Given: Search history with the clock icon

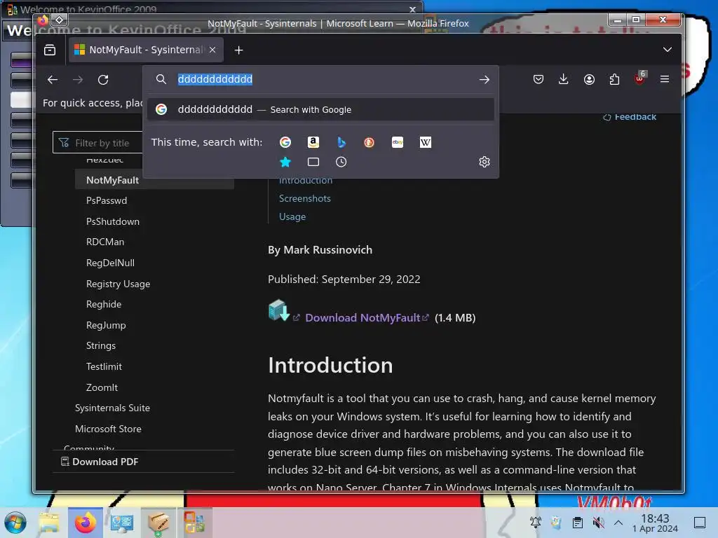Looking at the screenshot, I should pos(341,162).
